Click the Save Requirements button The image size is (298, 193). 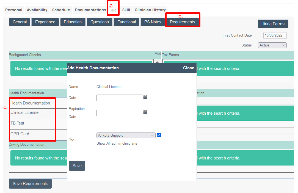[x=30, y=184]
